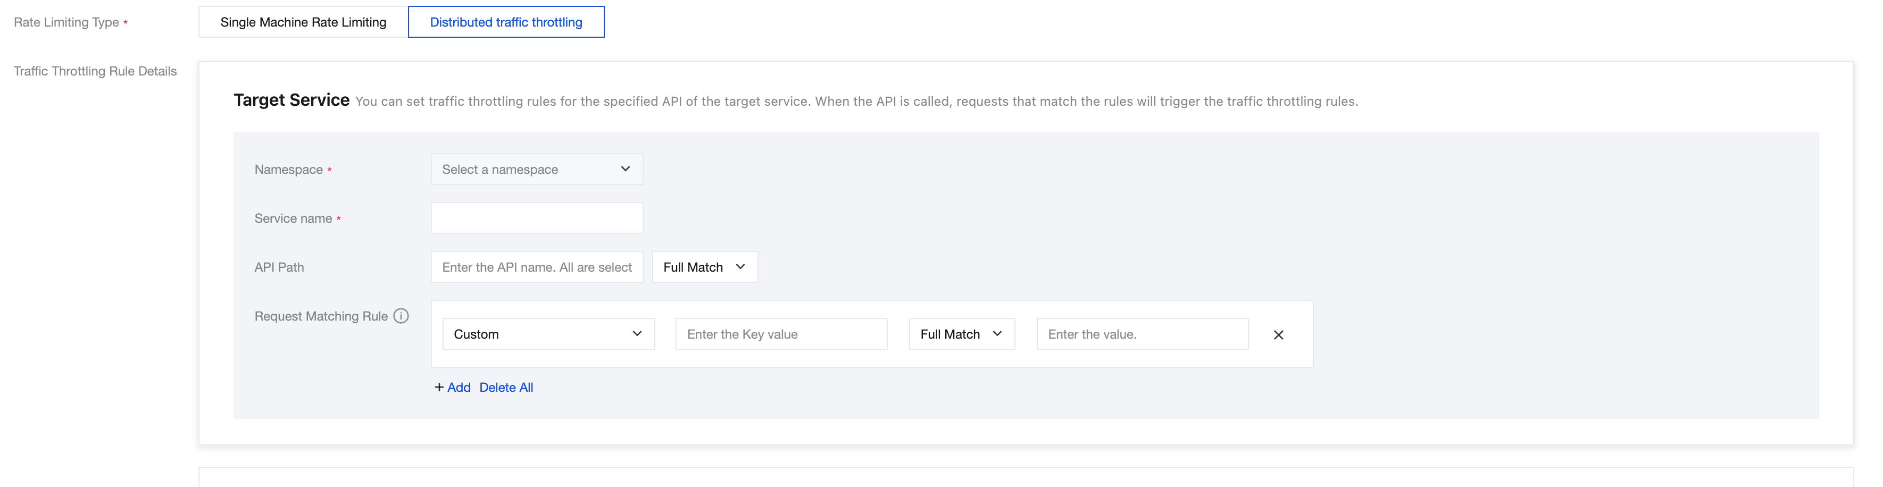Screen dimensions: 1883x487
Task: Focus the Service name input field
Action: click(x=537, y=217)
